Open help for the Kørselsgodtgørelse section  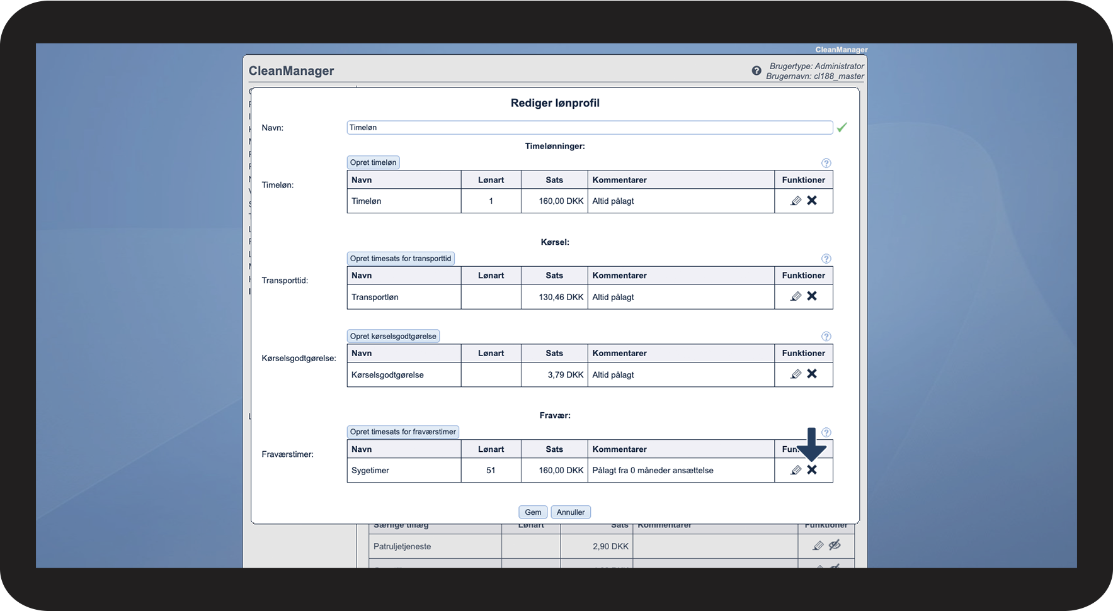[826, 337]
